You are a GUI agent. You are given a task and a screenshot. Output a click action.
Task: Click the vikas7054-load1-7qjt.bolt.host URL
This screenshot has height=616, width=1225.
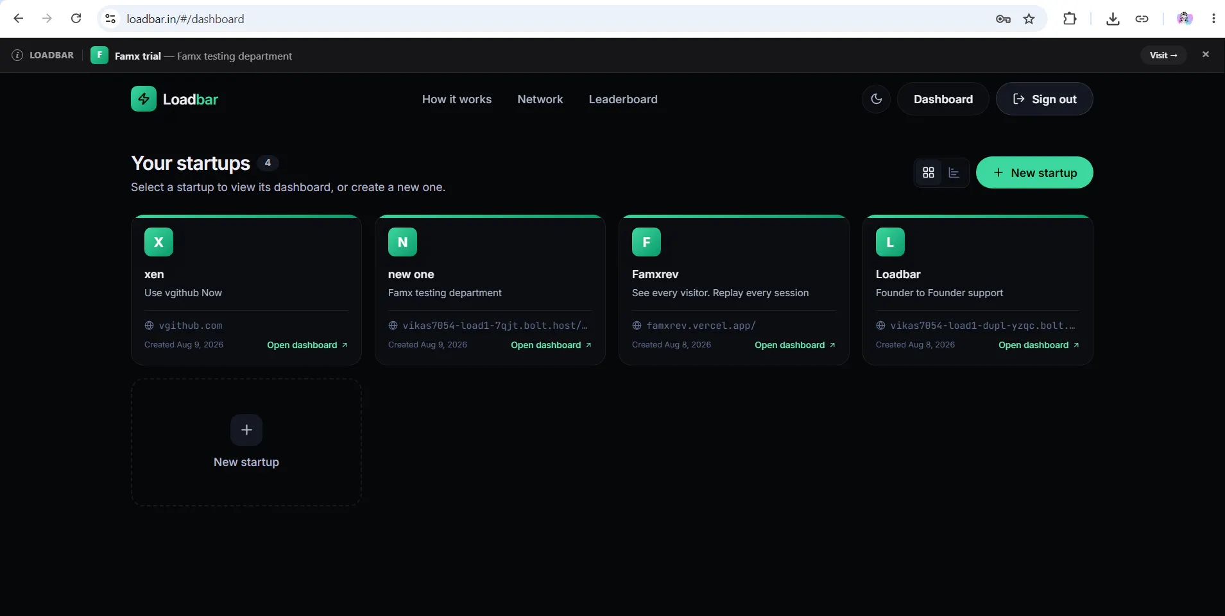pyautogui.click(x=495, y=326)
